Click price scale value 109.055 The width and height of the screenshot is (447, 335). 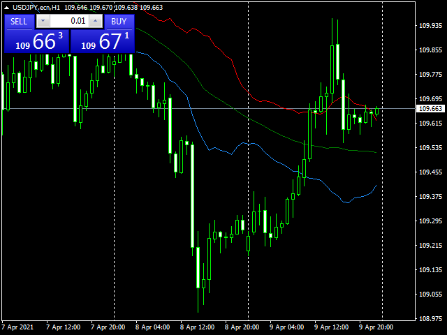[x=430, y=294]
